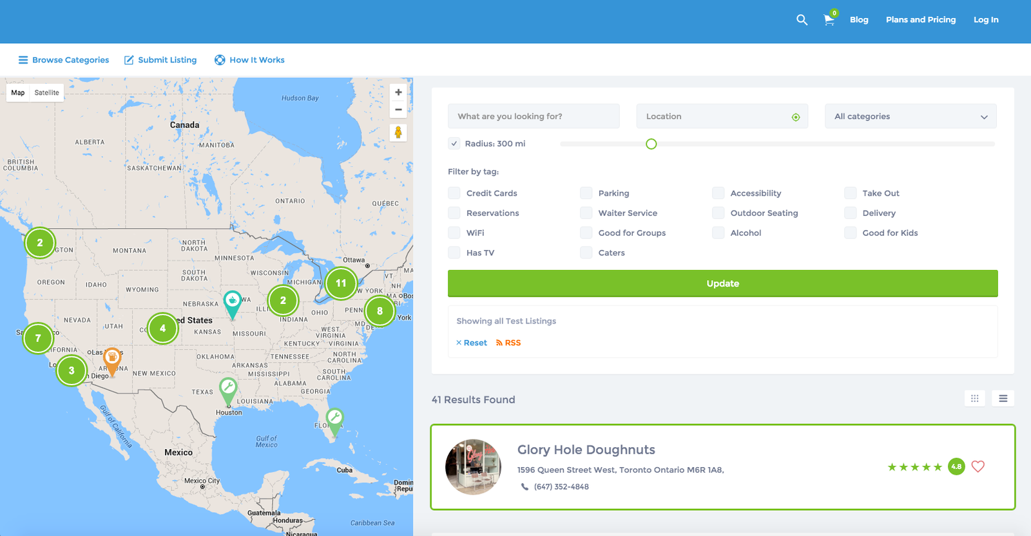Uncheck the Radius checkbox
The width and height of the screenshot is (1031, 536).
click(454, 144)
